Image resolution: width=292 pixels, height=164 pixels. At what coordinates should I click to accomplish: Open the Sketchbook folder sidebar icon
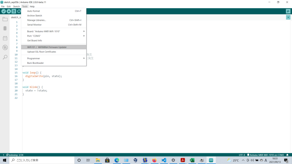pos(5,19)
